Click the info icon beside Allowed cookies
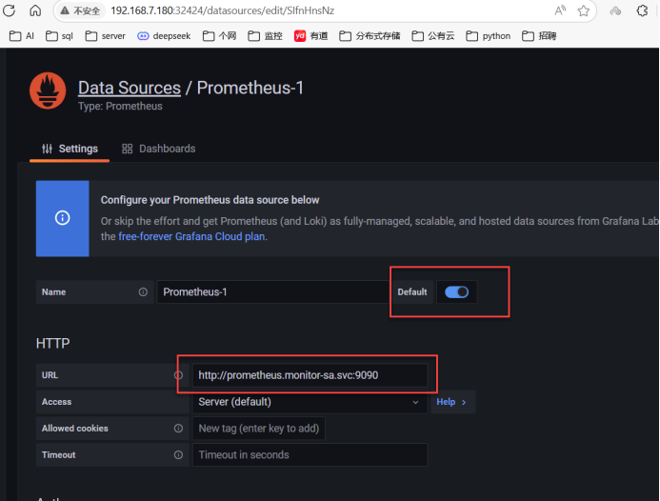 tap(178, 429)
